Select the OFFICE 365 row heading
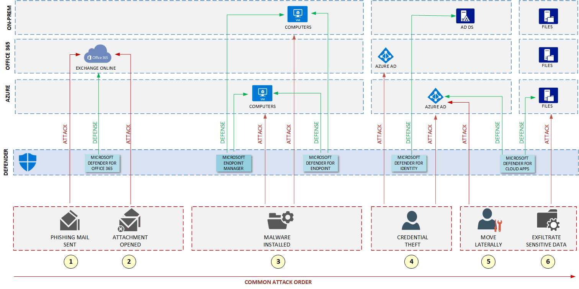The height and width of the screenshot is (289, 579). click(x=8, y=56)
